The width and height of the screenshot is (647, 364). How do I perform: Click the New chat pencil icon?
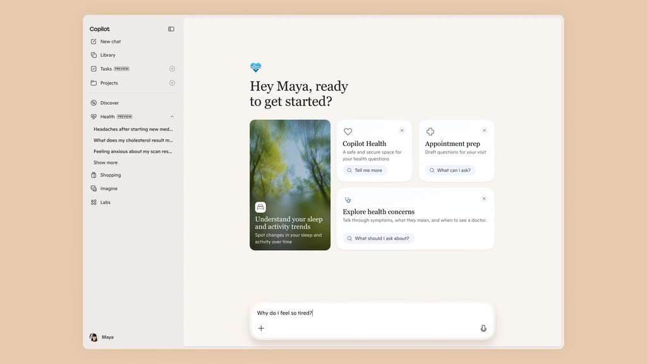[94, 42]
